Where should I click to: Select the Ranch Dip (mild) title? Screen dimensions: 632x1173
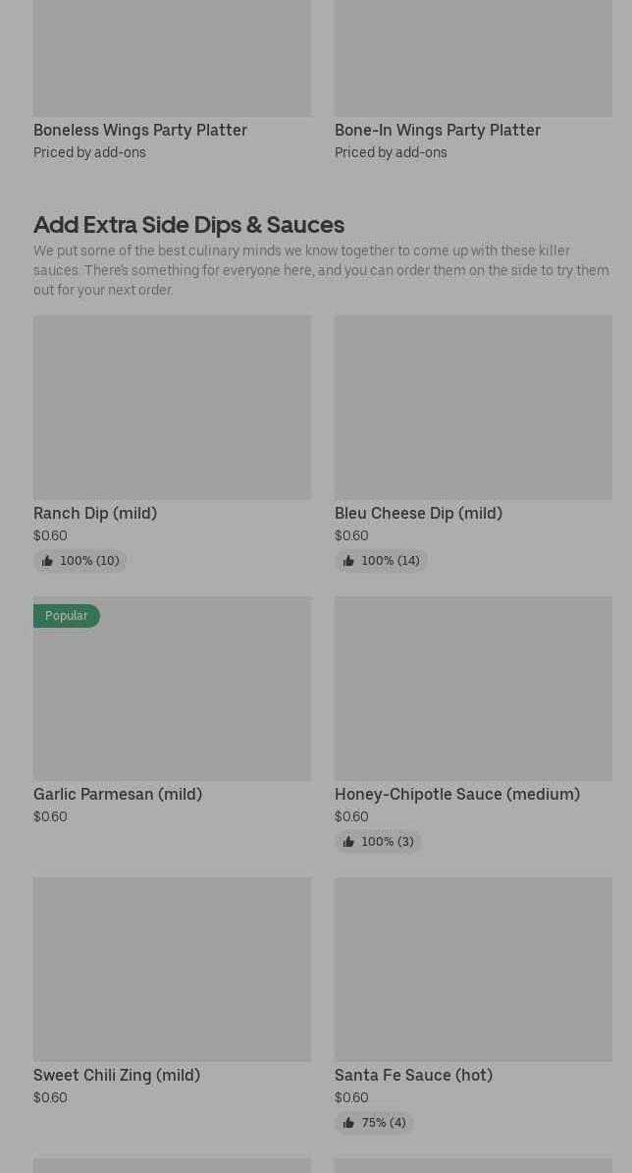point(95,513)
